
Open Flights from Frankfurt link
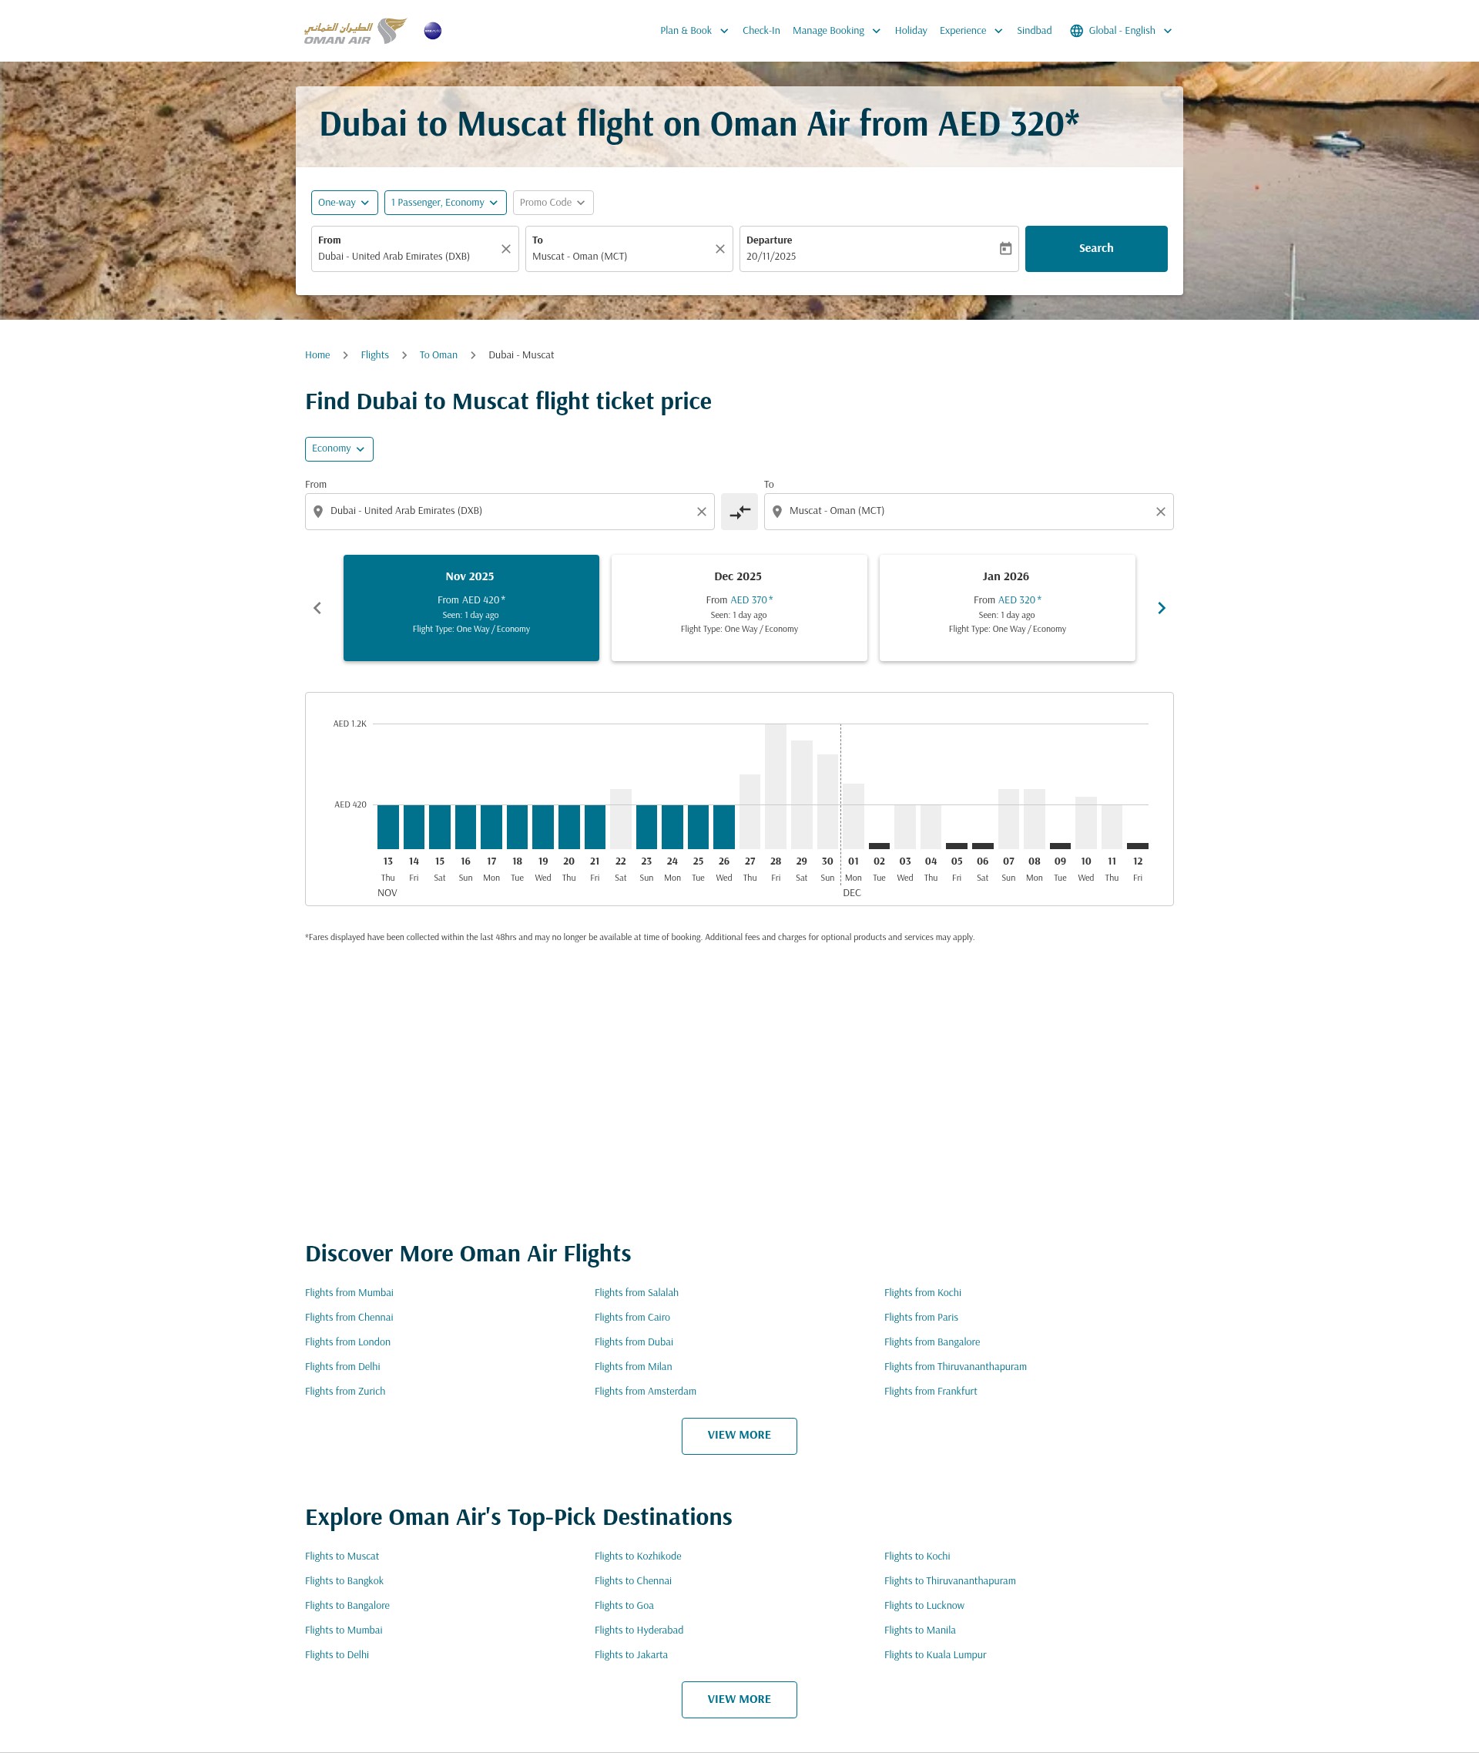tap(931, 1392)
